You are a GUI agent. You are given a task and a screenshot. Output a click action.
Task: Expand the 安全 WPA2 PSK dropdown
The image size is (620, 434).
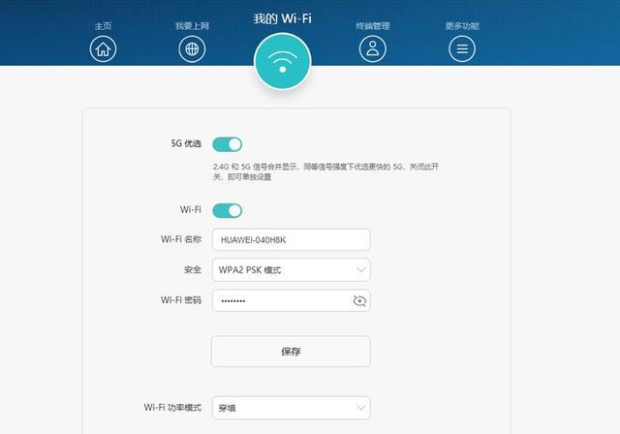291,270
